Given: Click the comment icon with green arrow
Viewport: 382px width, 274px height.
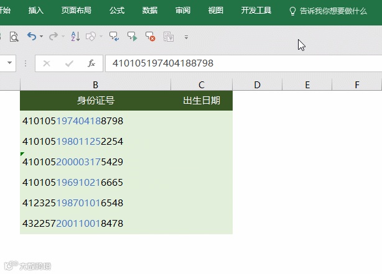Looking at the screenshot, I should (133, 37).
